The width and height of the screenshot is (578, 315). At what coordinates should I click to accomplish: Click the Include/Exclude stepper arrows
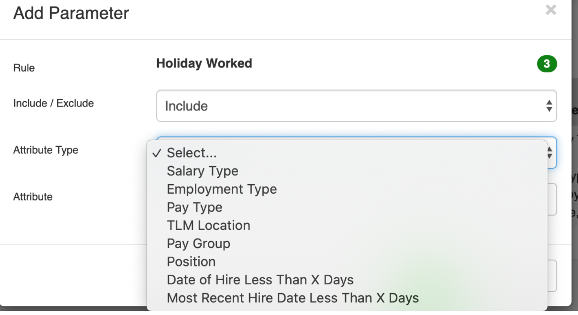tap(549, 106)
